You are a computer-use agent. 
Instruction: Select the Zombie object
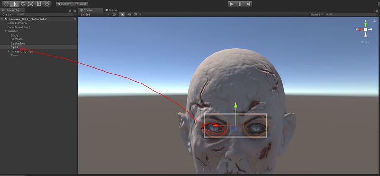pyautogui.click(x=13, y=31)
